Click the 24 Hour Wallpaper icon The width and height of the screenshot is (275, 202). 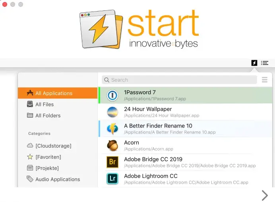coord(112,112)
